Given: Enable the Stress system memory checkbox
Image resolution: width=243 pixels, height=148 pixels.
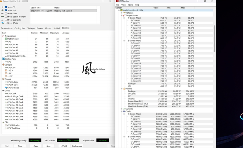Looking at the screenshot, I should [x=6, y=17].
